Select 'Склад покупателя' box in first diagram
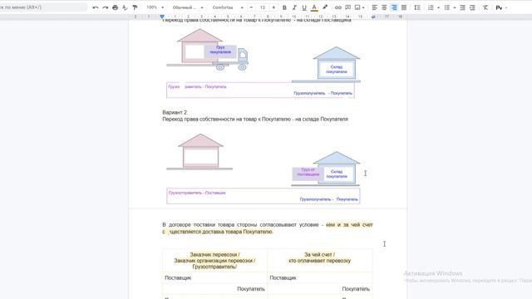 click(336, 70)
